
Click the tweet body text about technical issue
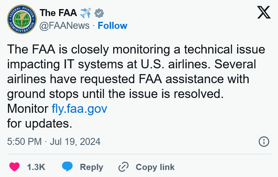pyautogui.click(x=136, y=86)
